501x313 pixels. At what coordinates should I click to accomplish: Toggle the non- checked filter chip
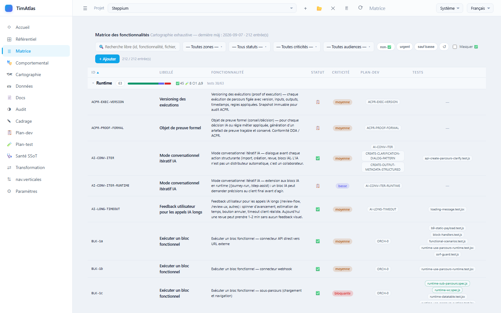pos(385,47)
